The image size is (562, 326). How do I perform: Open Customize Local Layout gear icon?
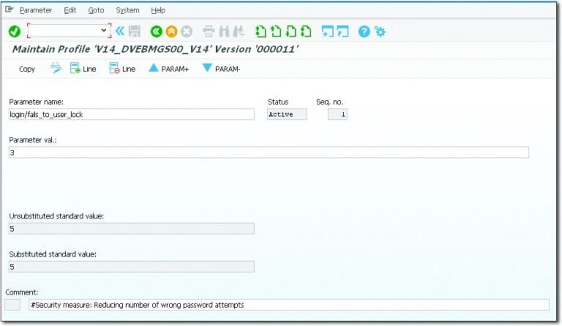click(x=380, y=31)
